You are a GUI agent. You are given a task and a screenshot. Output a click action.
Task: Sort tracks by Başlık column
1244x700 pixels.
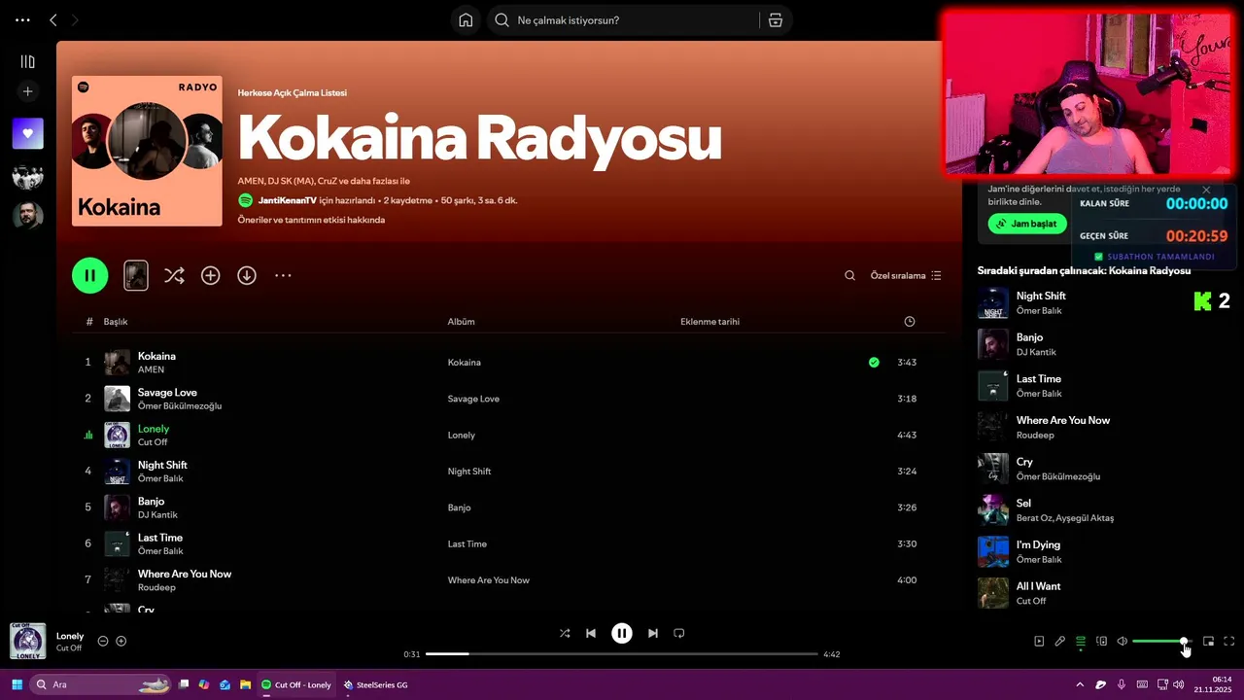tap(116, 322)
